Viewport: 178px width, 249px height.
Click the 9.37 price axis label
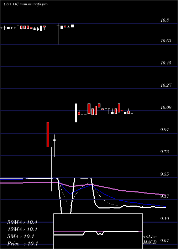(164, 196)
